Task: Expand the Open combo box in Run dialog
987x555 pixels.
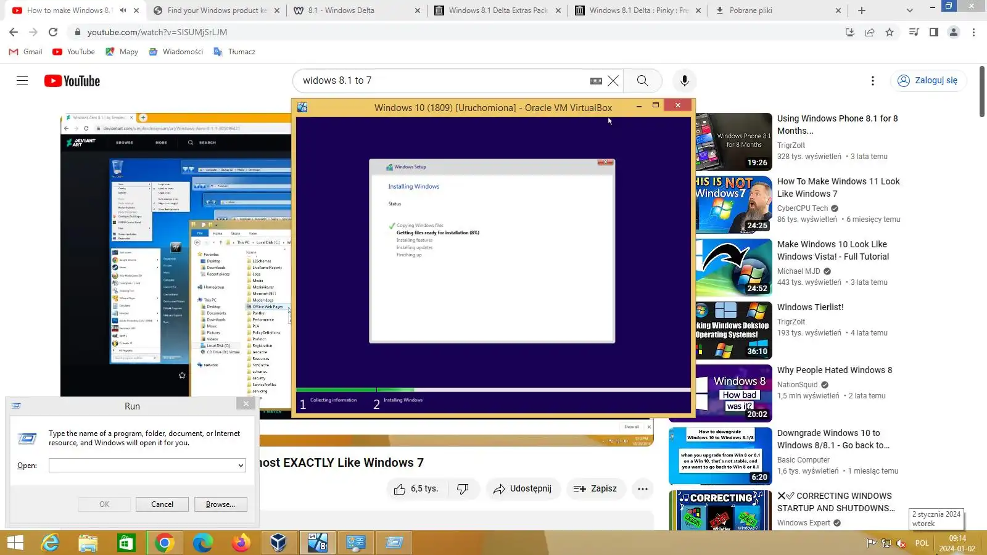Action: click(x=241, y=466)
